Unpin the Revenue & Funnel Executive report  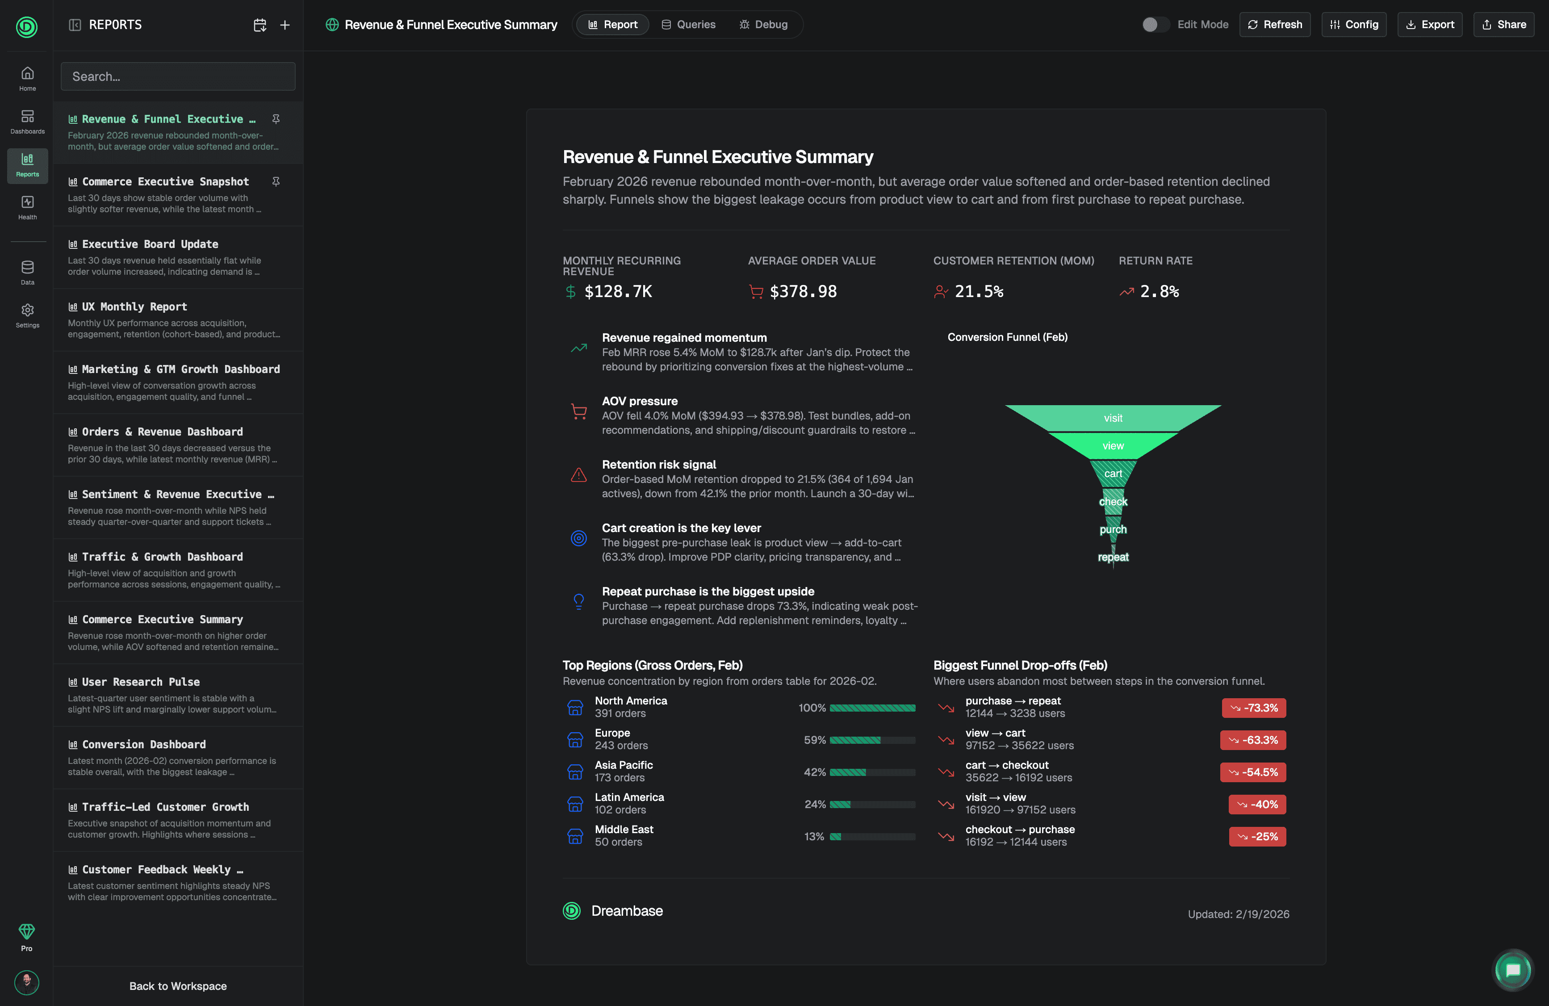click(x=276, y=119)
